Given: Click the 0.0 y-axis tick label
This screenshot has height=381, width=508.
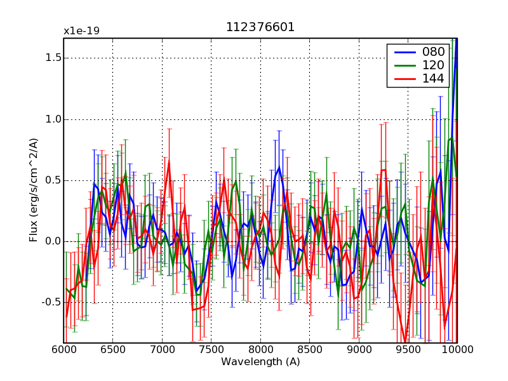Looking at the screenshot, I should (52, 241).
